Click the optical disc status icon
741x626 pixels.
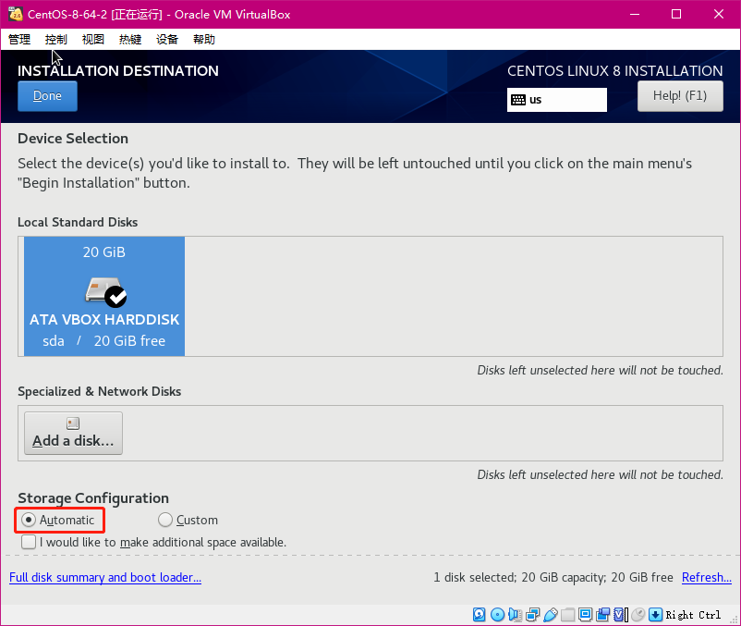pos(497,615)
